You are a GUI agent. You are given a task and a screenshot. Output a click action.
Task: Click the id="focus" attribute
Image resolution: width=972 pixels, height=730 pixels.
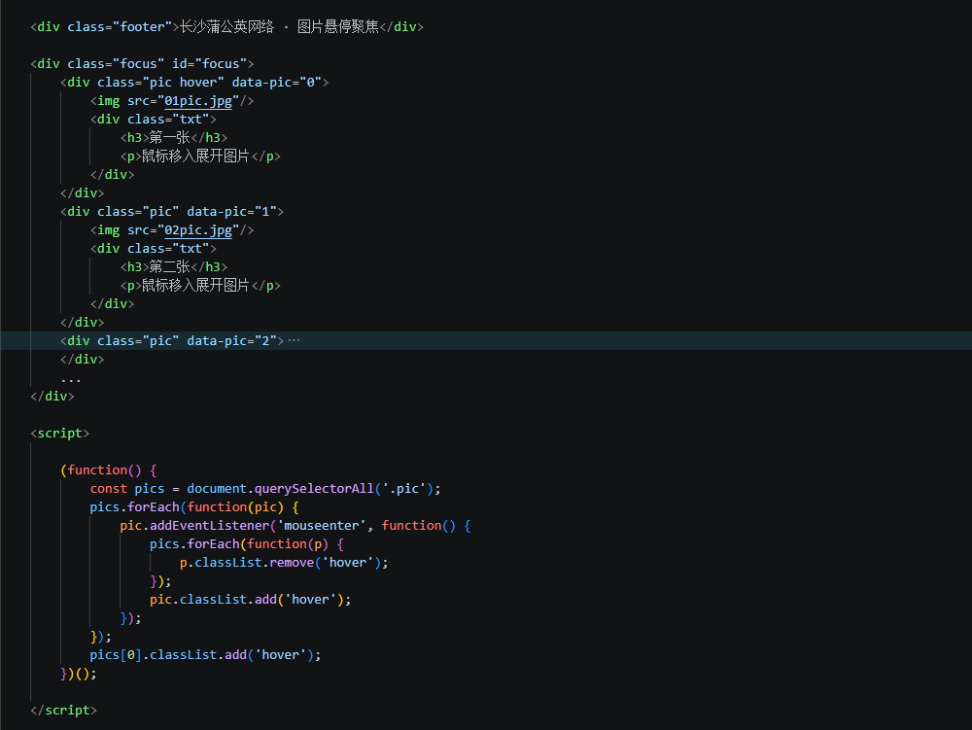[x=210, y=64]
